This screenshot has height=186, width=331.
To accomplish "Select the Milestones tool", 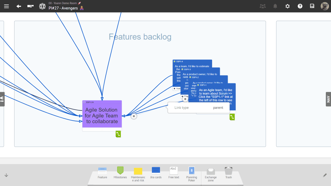I will click(x=120, y=171).
